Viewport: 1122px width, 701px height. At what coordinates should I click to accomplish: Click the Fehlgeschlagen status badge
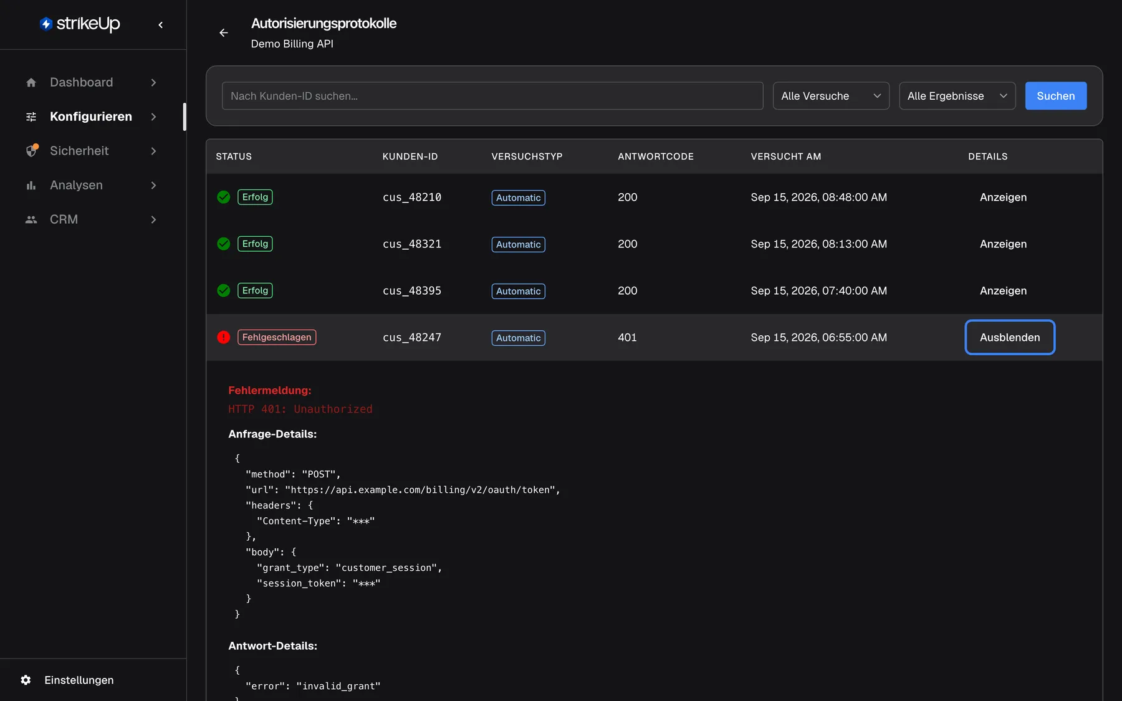(277, 337)
